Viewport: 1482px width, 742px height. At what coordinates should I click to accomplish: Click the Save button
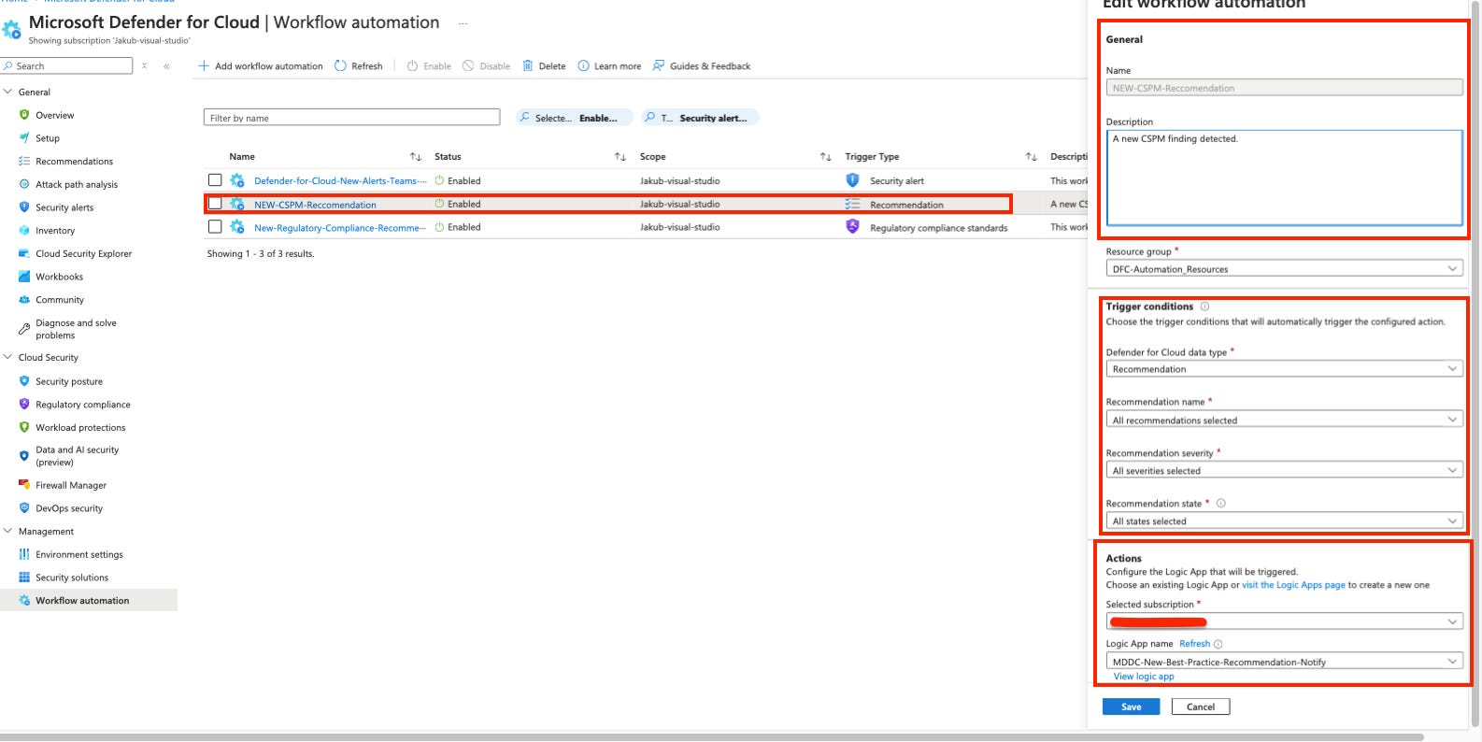click(x=1131, y=706)
